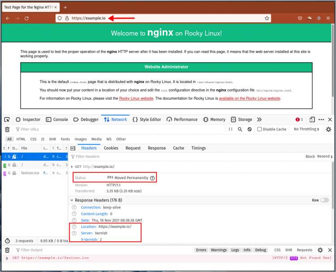Collapse the Response Headers section
The height and width of the screenshot is (272, 336).
click(x=72, y=201)
